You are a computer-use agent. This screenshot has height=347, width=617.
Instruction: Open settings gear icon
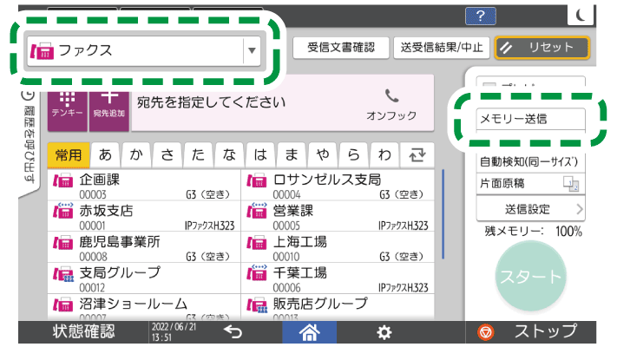384,333
